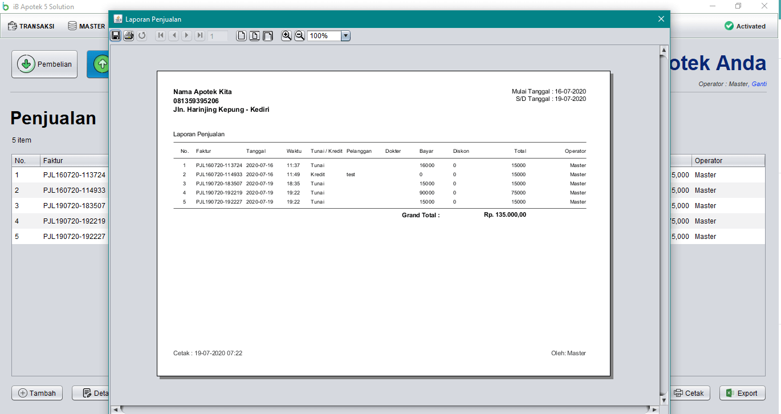This screenshot has width=781, height=414.
Task: Open the TRANSAKSI menu
Action: coord(31,26)
